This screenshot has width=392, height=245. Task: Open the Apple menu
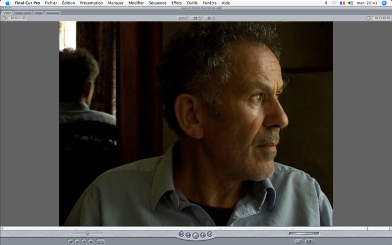[7, 3]
